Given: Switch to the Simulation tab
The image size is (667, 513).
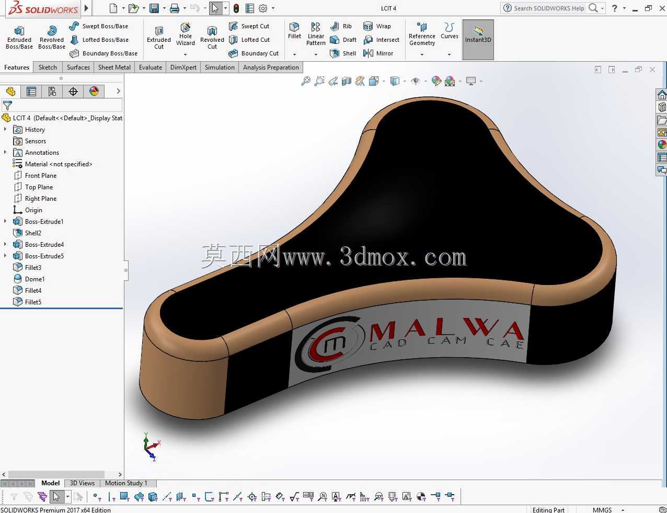Looking at the screenshot, I should click(x=220, y=67).
